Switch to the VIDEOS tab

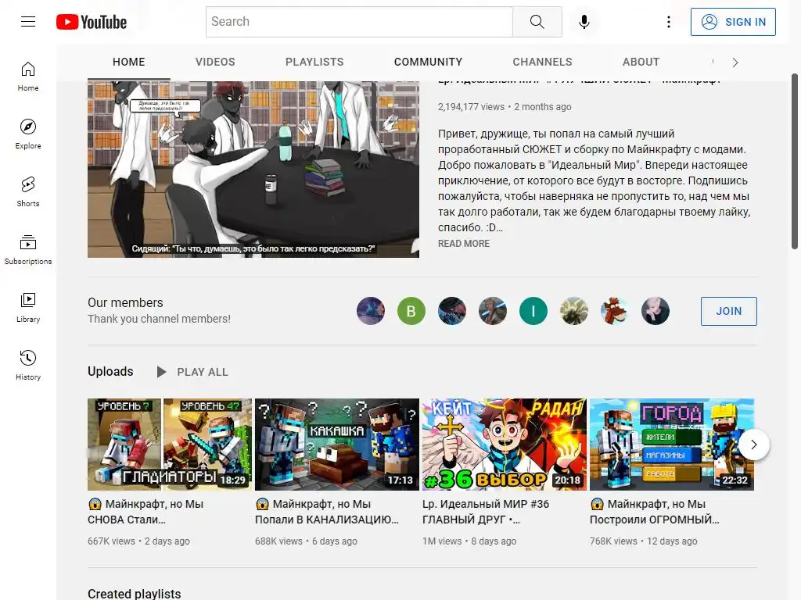coord(215,62)
